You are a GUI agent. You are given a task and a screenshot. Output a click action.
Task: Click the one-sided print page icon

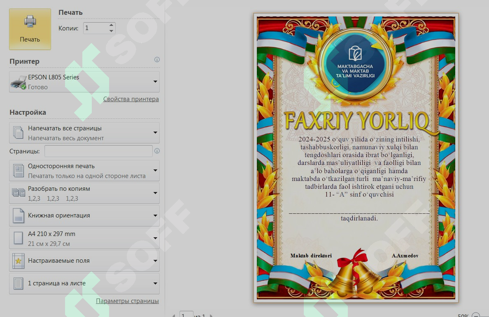pyautogui.click(x=18, y=170)
